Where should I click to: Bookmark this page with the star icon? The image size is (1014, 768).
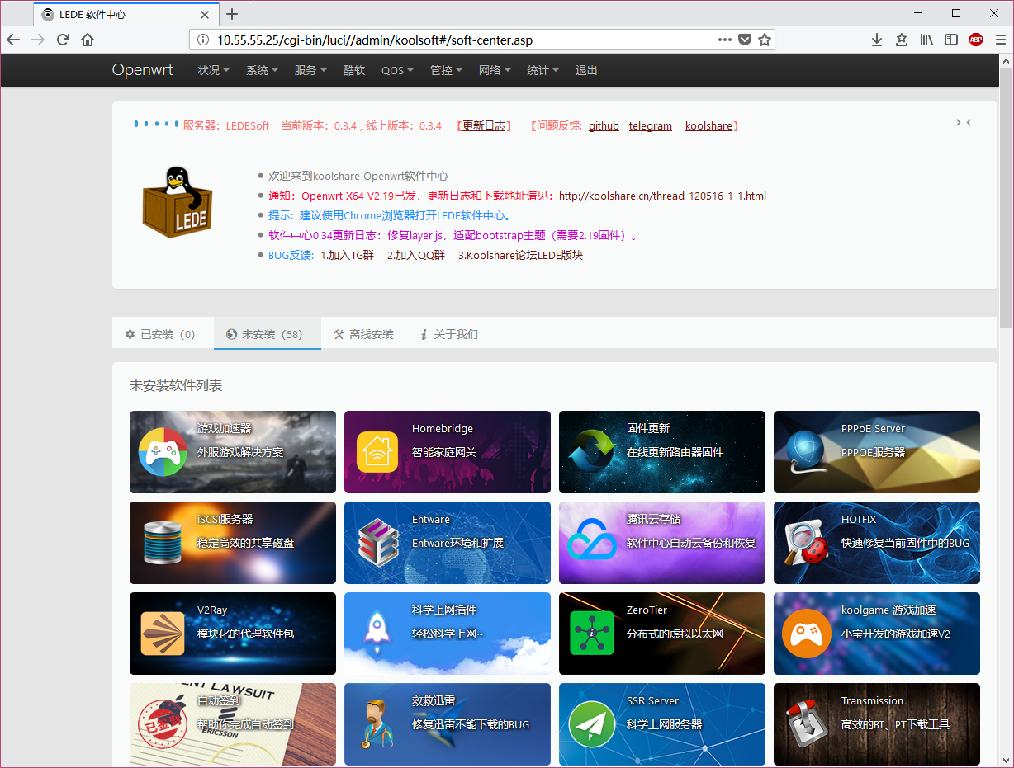[x=765, y=40]
